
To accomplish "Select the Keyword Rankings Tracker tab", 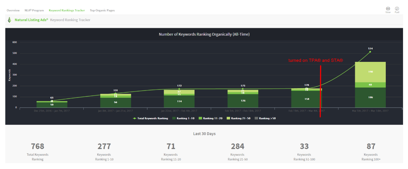I will (67, 10).
